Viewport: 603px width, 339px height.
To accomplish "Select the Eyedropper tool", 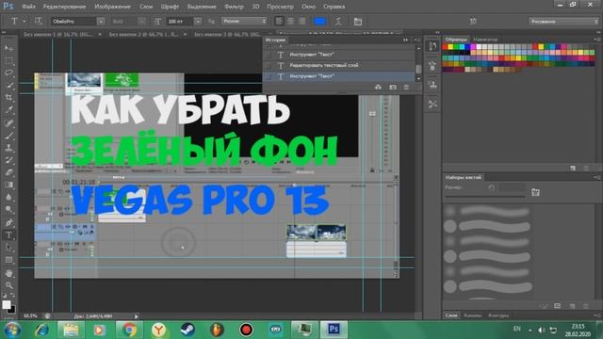I will [8, 110].
